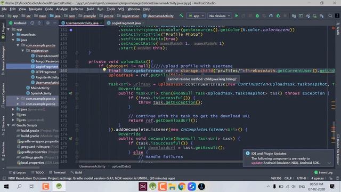Toggle tool window bars icon in status bar
Image resolution: width=341 pixels, height=192 pixels.
point(4,178)
